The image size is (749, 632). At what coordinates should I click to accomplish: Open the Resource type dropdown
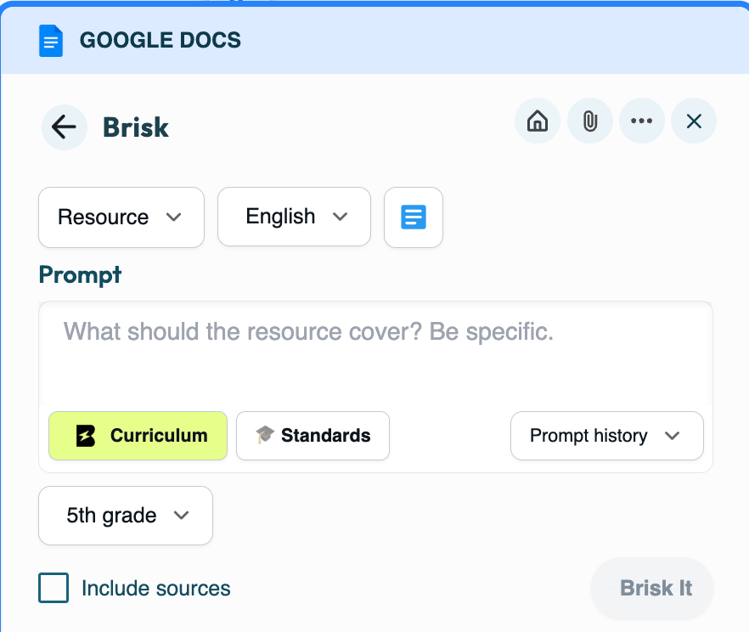point(121,217)
